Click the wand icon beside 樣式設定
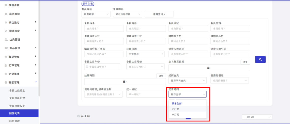Image resolution: width=290 pixels, height=124 pixels. tap(6, 31)
